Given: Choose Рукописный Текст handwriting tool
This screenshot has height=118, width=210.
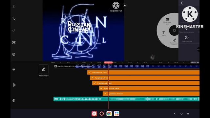Looking at the screenshot, I should (x=174, y=42).
